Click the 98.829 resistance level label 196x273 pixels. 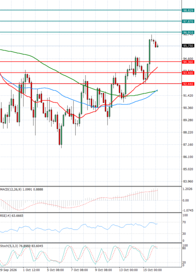coord(188,10)
